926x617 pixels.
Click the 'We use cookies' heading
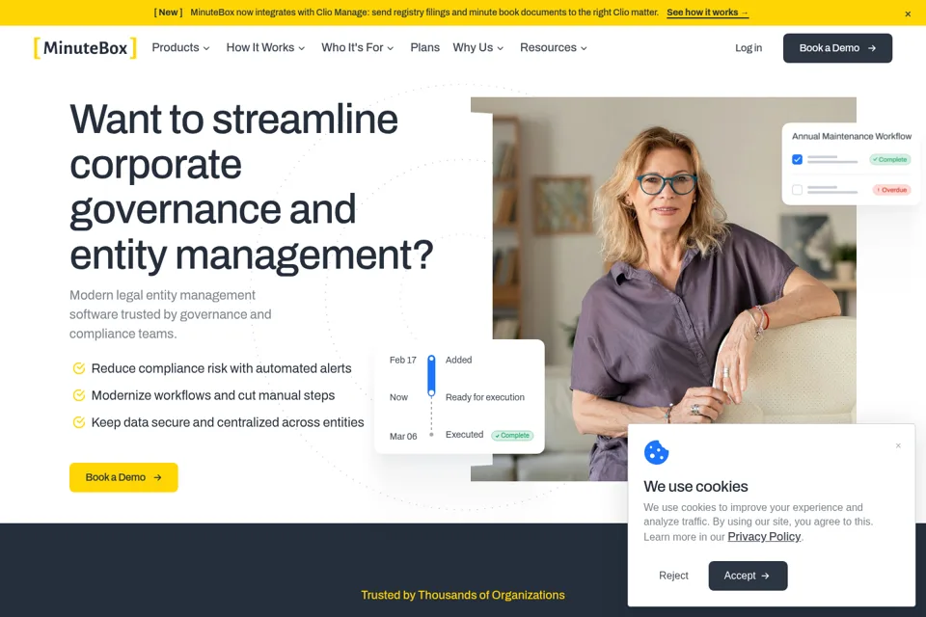(695, 487)
